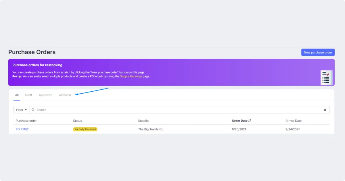Sort by Order Date column header

tap(241, 121)
